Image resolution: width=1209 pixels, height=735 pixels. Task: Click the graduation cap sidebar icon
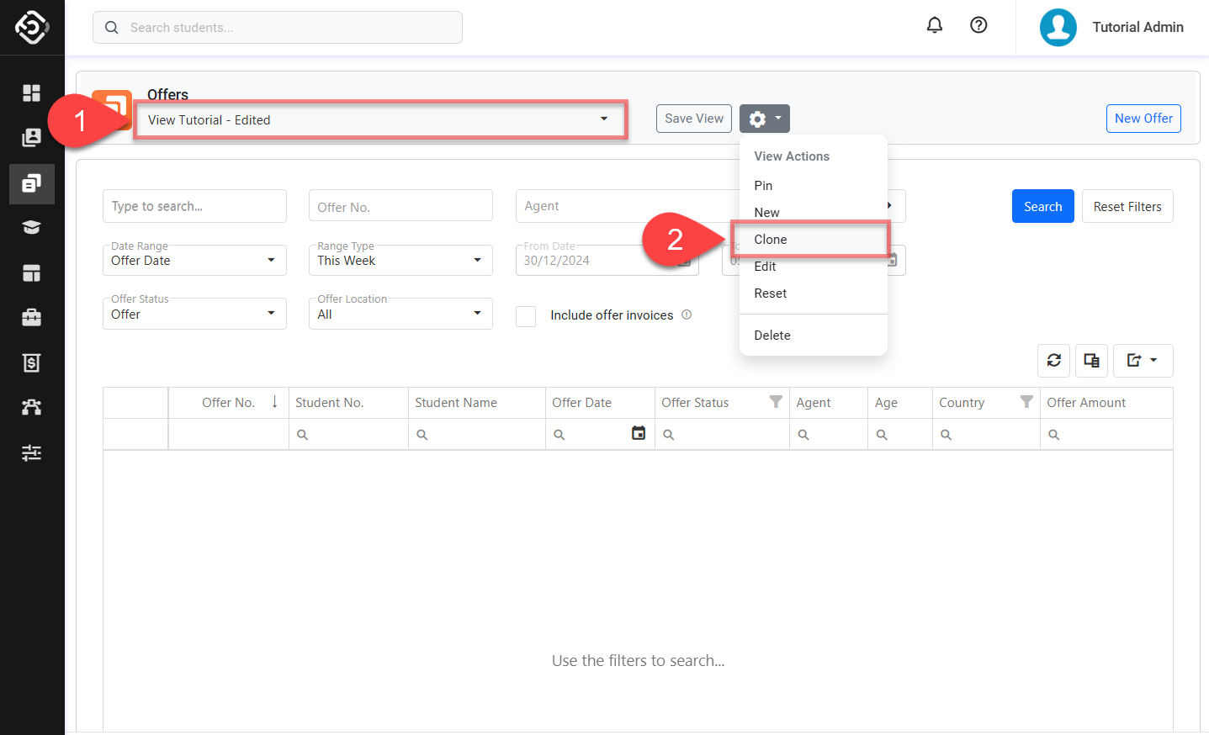point(31,227)
